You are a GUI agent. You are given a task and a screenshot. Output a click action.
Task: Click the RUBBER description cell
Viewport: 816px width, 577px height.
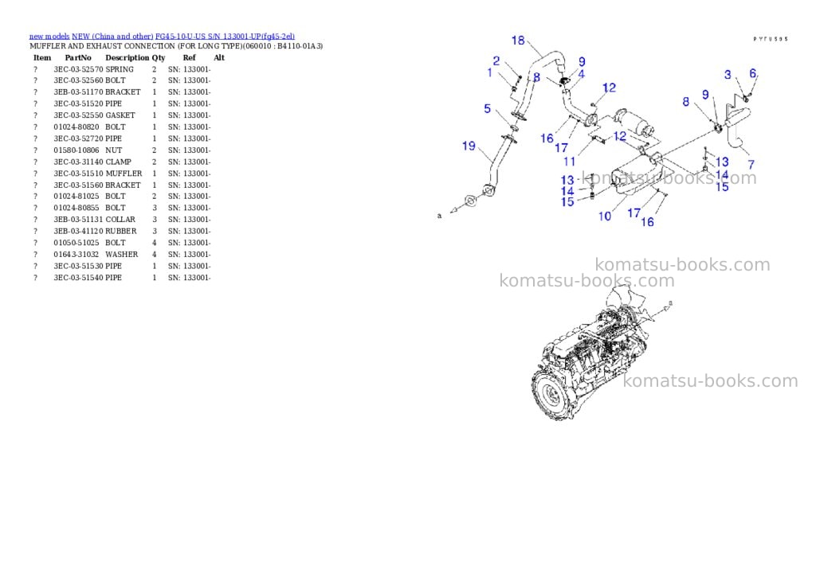tap(121, 232)
